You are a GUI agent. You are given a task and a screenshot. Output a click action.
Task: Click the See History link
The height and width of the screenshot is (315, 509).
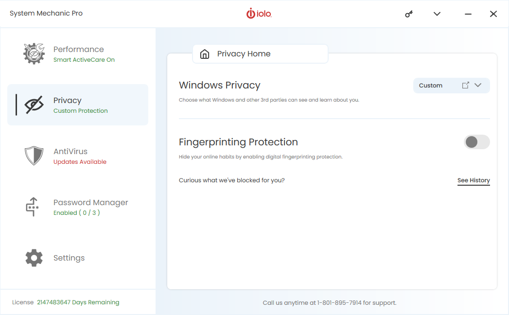[474, 180]
